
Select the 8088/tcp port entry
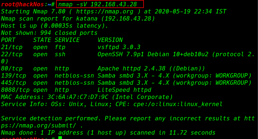pos(15,90)
